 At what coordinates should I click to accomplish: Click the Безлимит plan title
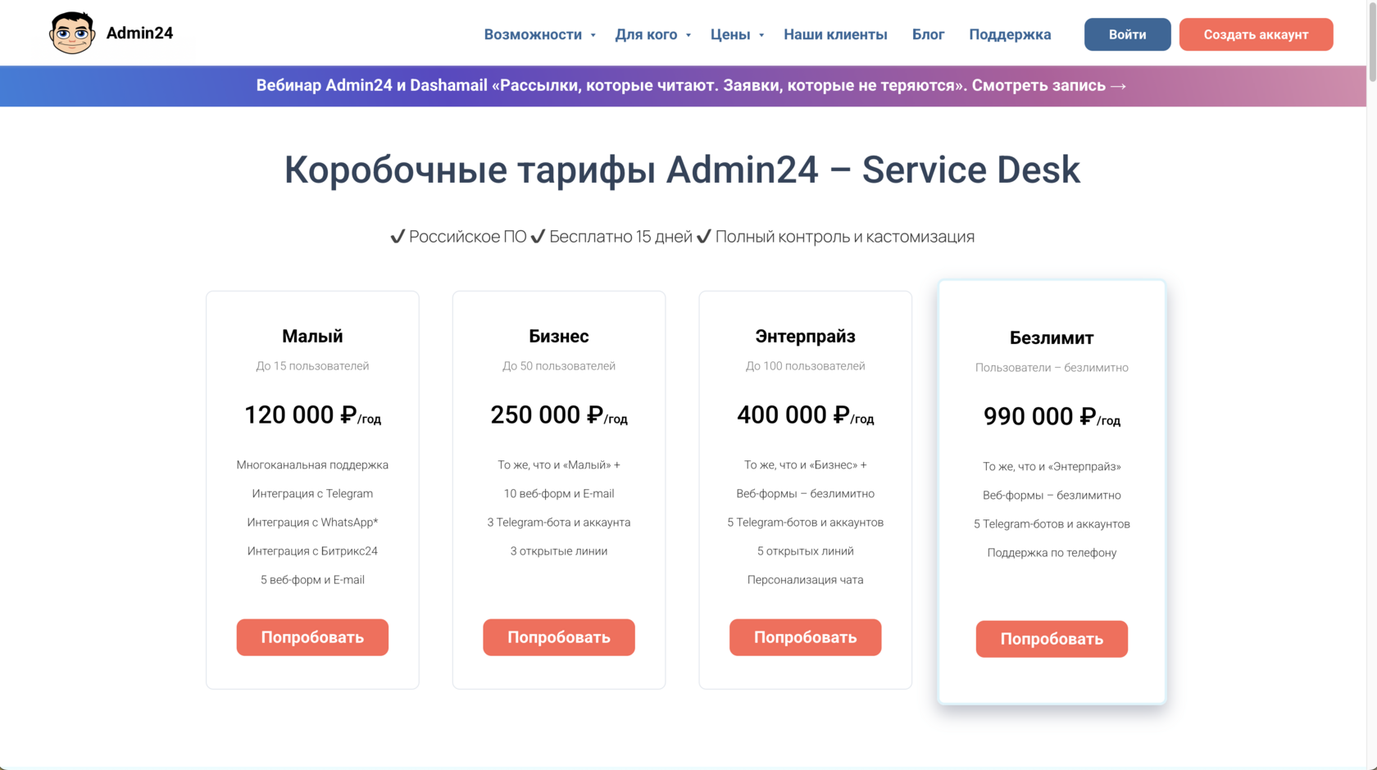tap(1052, 337)
